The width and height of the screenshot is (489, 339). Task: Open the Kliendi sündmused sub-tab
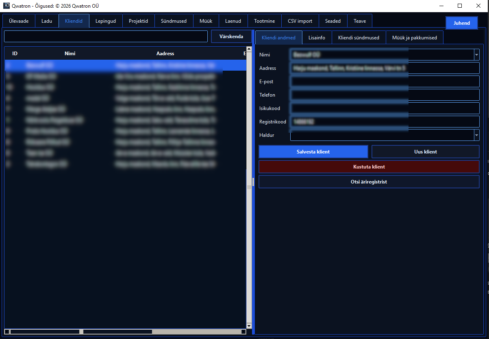[x=359, y=38]
